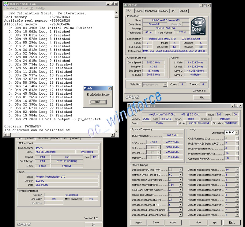This screenshot has width=245, height=227.
Task: Switch to the Memory tab in top CPU-Z
Action: coord(164,11)
